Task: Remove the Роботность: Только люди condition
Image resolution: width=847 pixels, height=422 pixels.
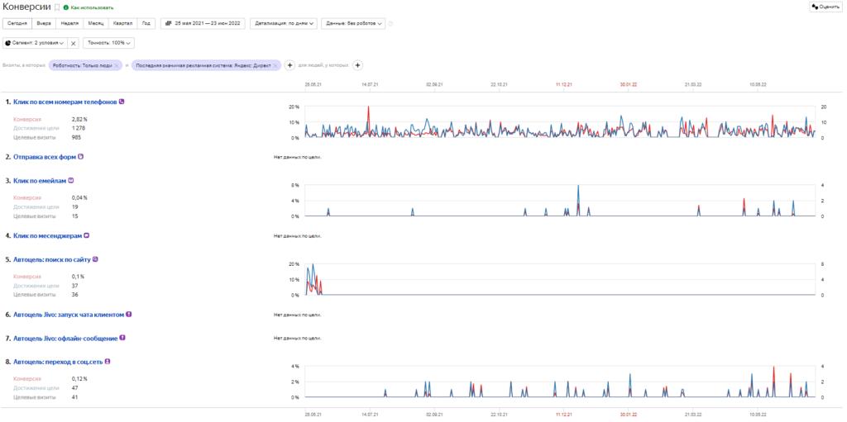Action: tap(117, 65)
